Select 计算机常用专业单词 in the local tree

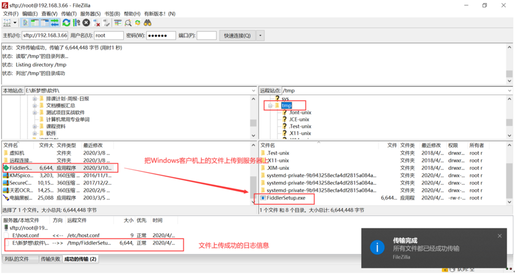[x=68, y=119]
